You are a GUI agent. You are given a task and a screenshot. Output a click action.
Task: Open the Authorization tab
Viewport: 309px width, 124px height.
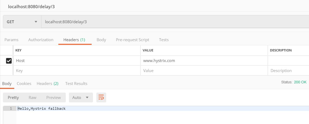tap(41, 40)
